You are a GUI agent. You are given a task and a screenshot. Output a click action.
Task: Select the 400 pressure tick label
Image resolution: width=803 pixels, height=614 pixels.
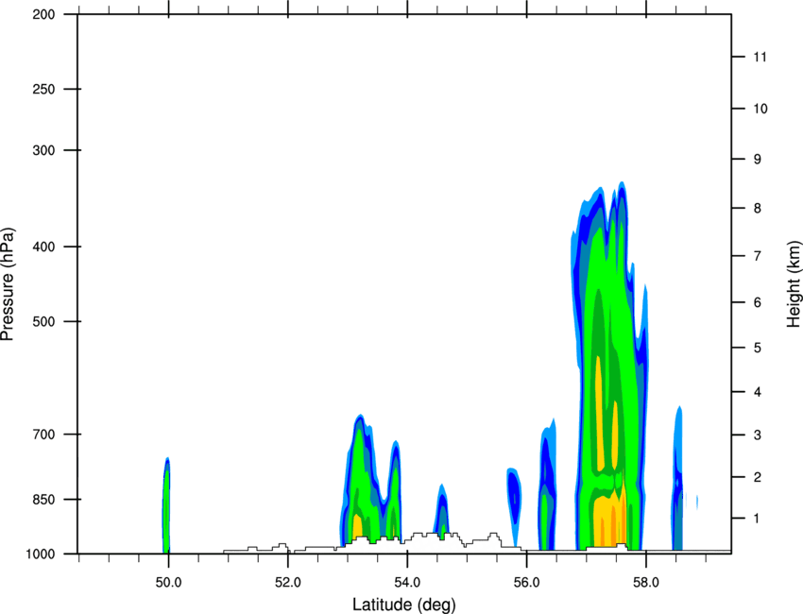coord(43,247)
